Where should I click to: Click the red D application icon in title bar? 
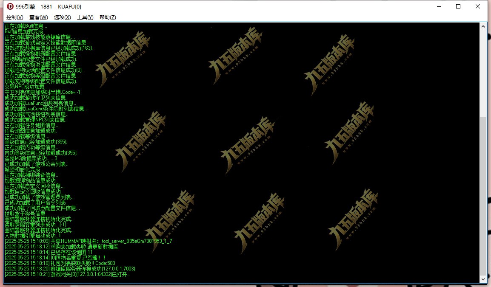click(x=10, y=6)
